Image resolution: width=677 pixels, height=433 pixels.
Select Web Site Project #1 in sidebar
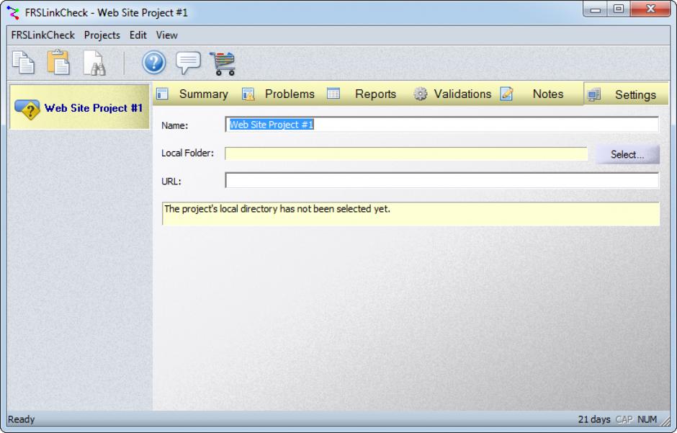click(79, 107)
